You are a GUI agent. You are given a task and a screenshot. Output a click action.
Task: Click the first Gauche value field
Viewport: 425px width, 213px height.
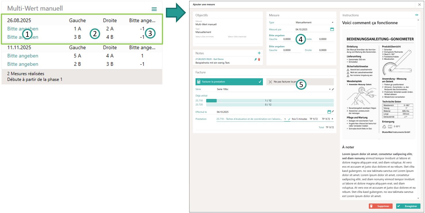point(291,39)
